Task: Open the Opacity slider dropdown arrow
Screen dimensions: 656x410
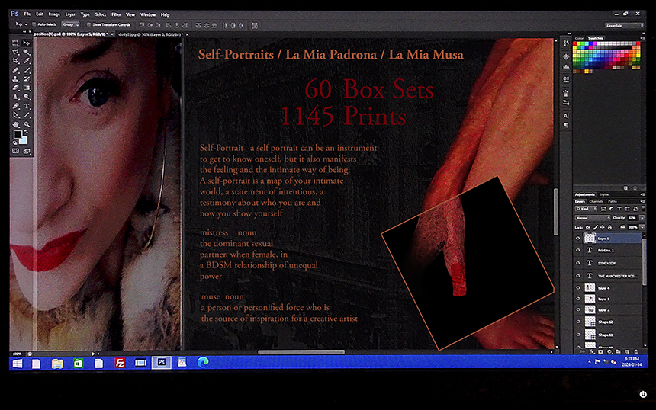Action: (642, 217)
